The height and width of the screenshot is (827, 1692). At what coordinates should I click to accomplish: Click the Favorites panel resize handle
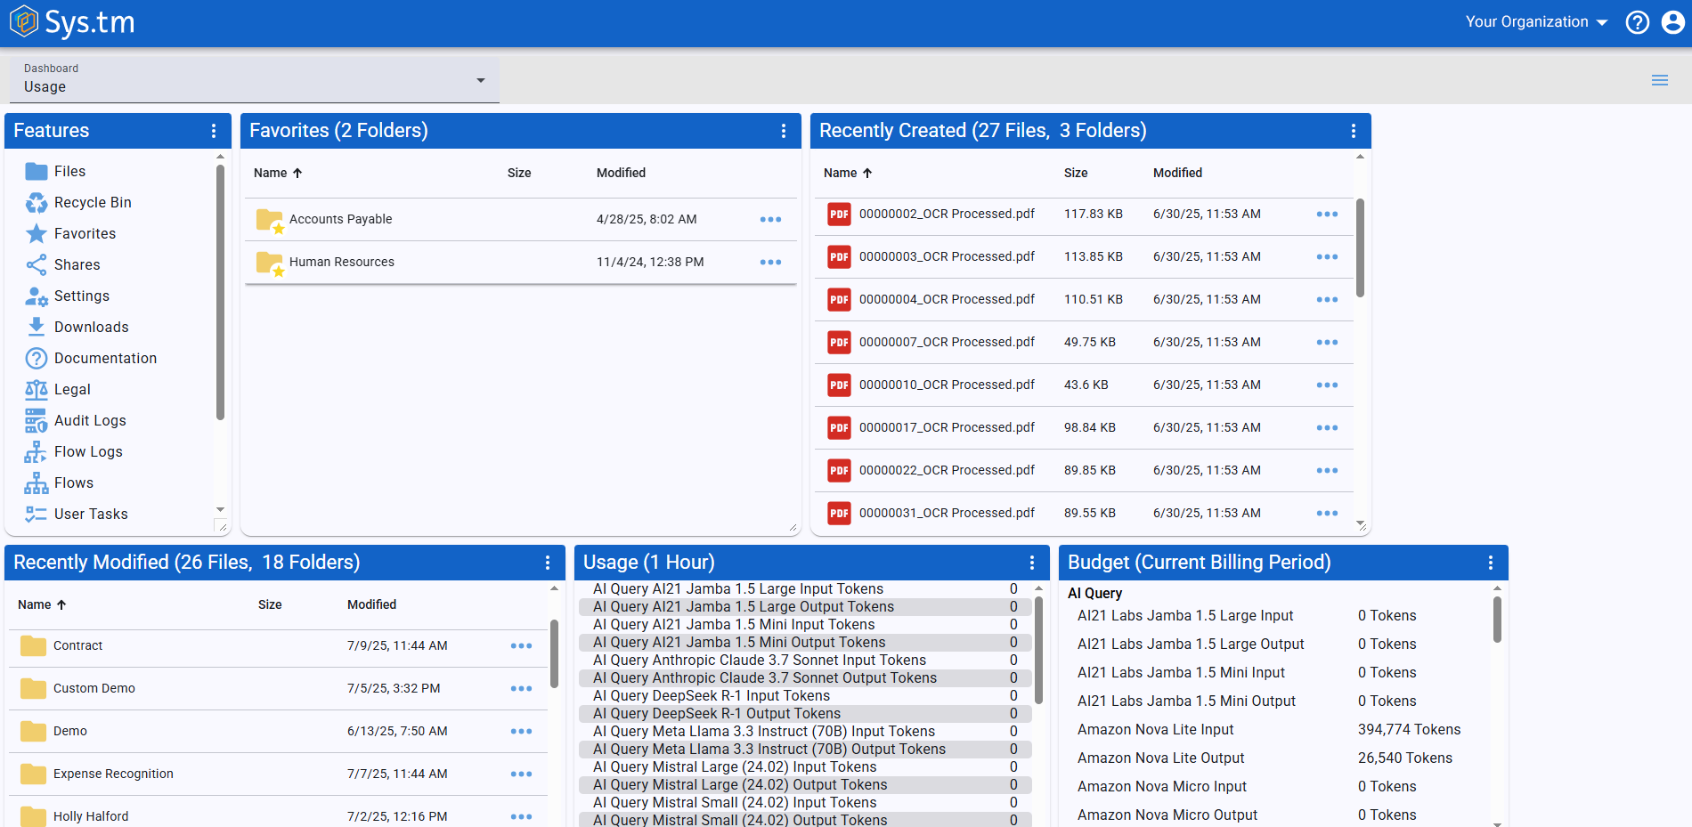pos(793,528)
